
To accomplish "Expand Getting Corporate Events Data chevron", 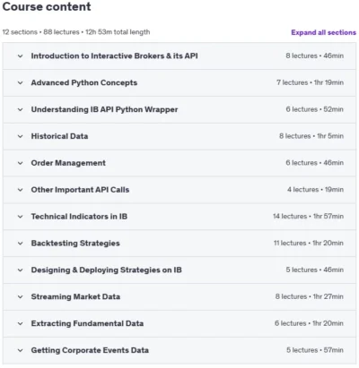I will (20, 350).
